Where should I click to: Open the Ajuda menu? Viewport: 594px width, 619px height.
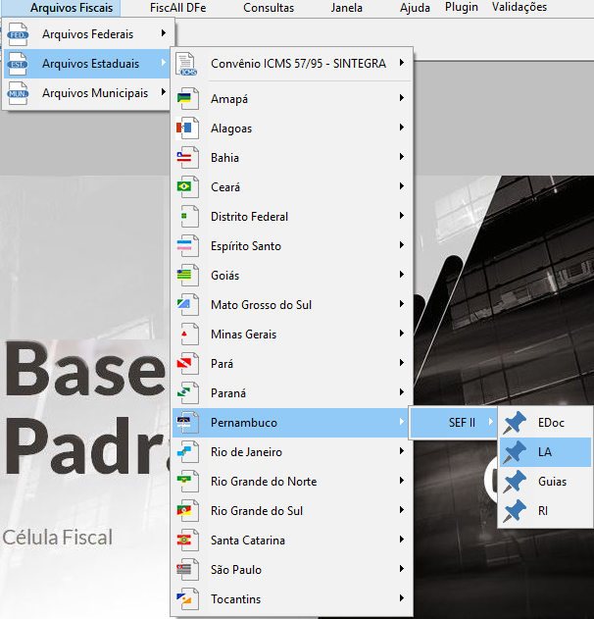(x=415, y=8)
